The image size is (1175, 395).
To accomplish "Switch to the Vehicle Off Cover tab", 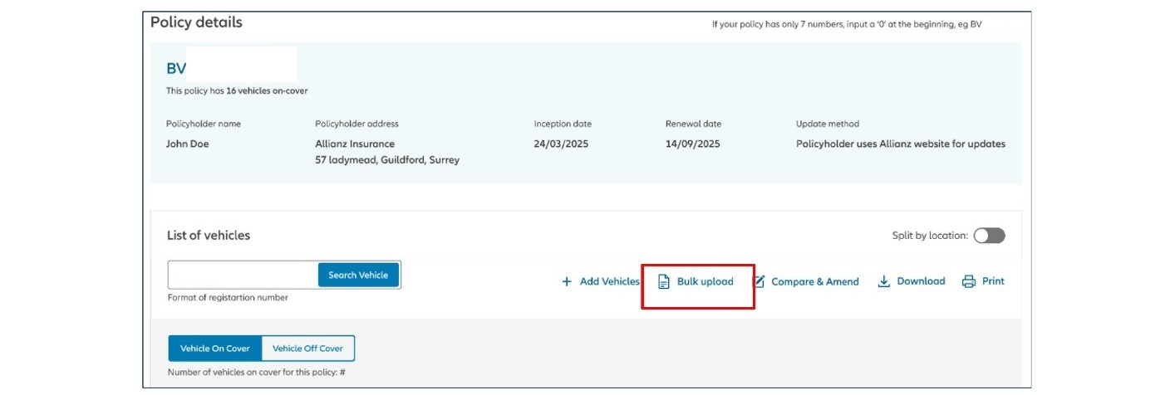I will (x=308, y=349).
